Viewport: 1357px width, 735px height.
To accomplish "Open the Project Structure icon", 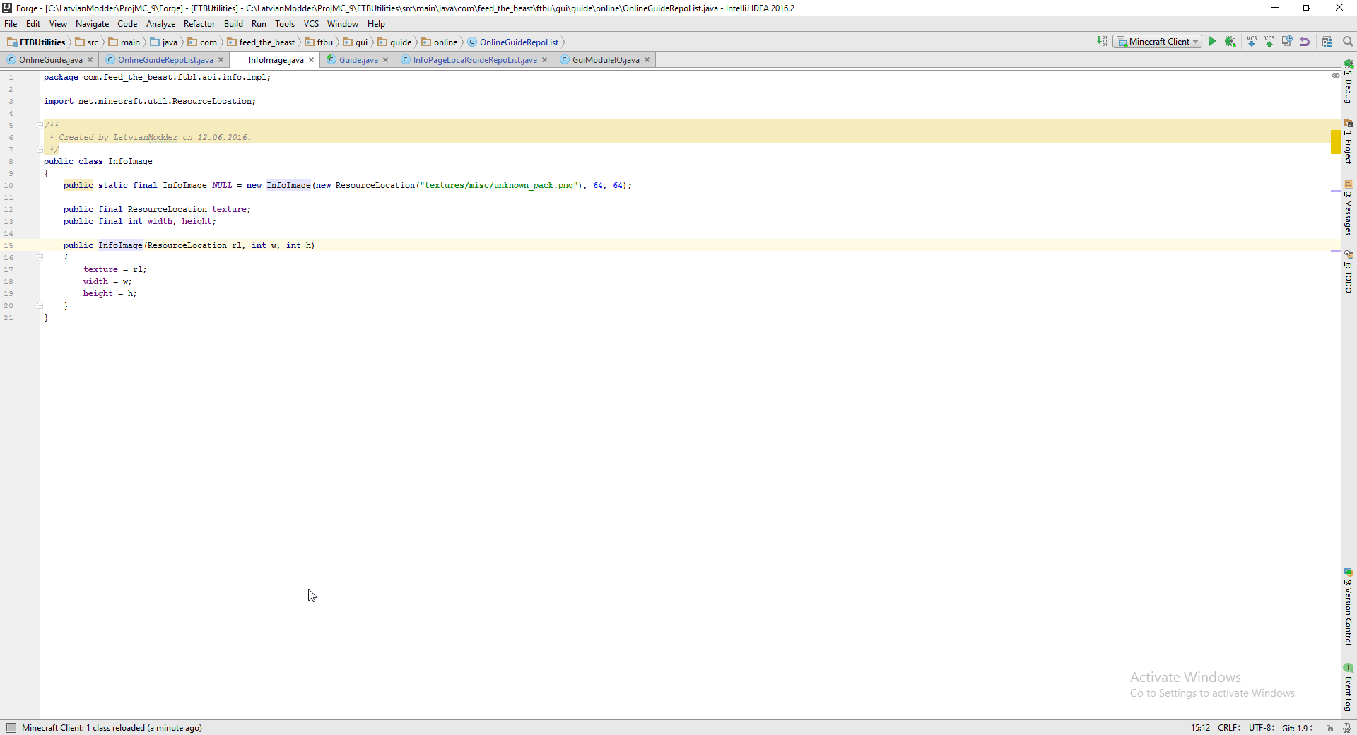I will tap(1327, 42).
